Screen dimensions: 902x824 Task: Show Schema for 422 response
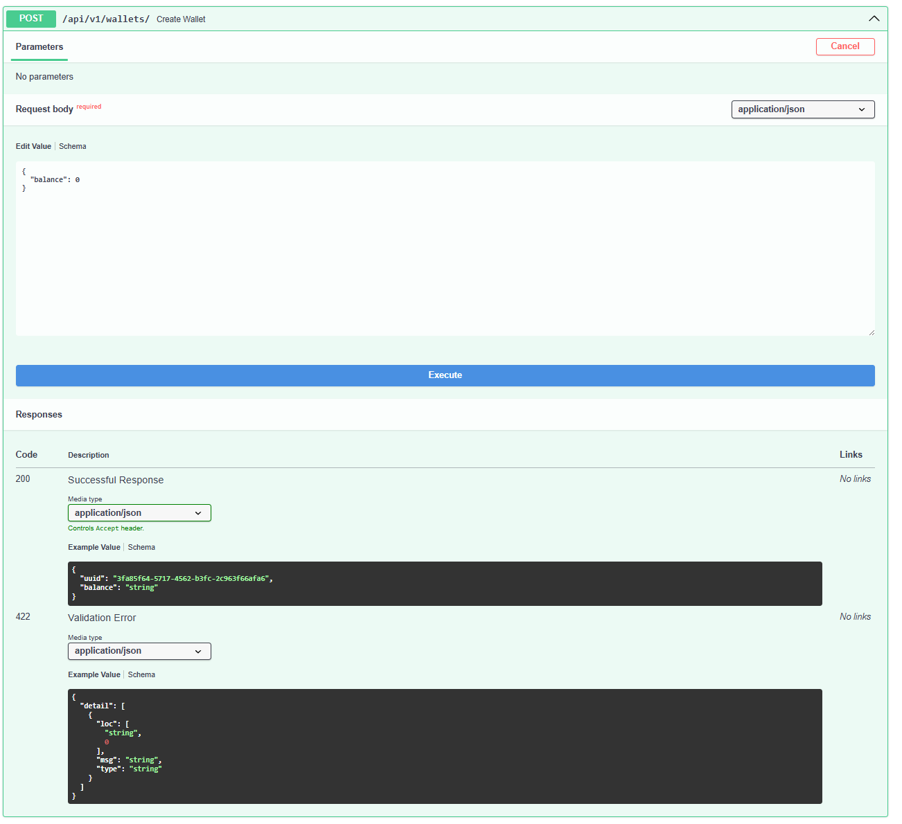click(x=141, y=675)
